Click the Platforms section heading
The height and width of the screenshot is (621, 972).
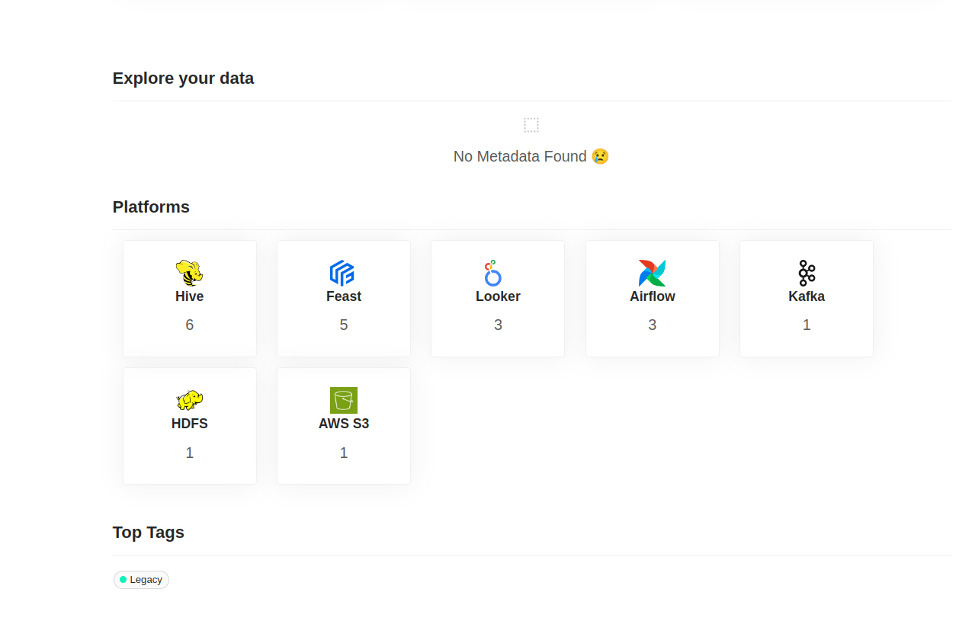[x=151, y=206]
